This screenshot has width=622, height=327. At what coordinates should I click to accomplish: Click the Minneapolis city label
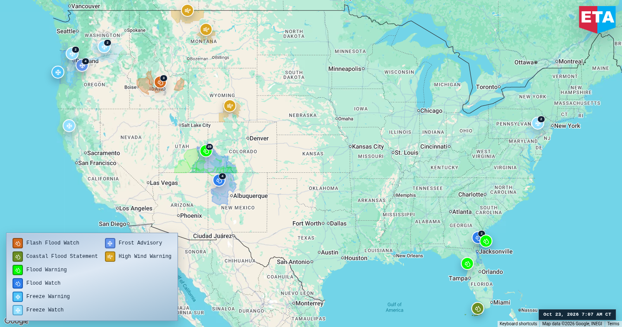(x=345, y=69)
